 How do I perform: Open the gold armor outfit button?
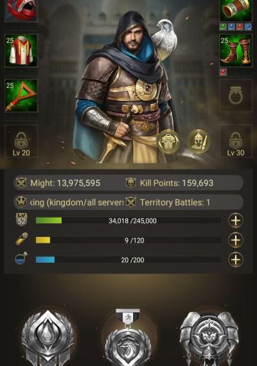168,141
